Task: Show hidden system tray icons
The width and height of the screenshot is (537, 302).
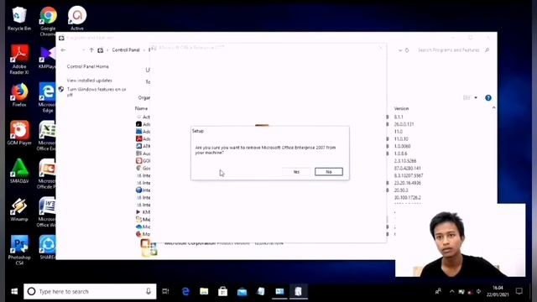Action: [x=451, y=291]
